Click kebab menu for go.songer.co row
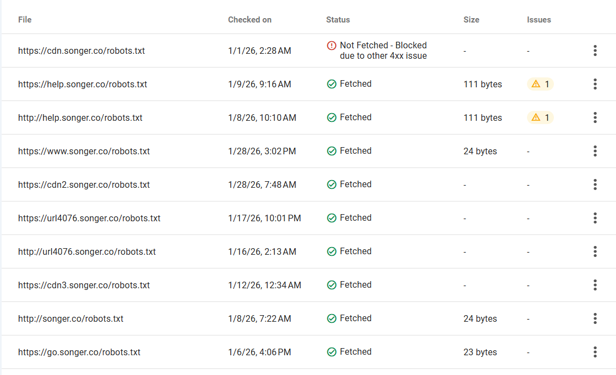This screenshot has height=375, width=616. [x=595, y=352]
